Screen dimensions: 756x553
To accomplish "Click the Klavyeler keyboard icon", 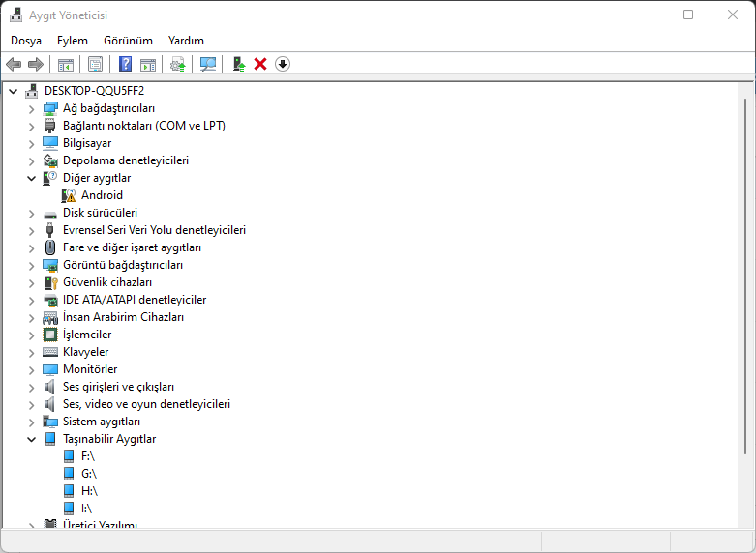I will [50, 352].
